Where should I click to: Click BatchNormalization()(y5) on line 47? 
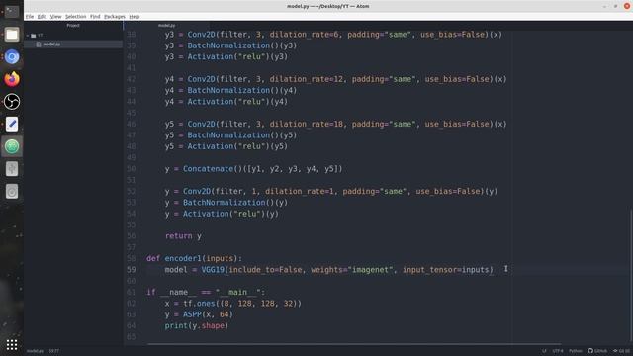[x=241, y=135]
